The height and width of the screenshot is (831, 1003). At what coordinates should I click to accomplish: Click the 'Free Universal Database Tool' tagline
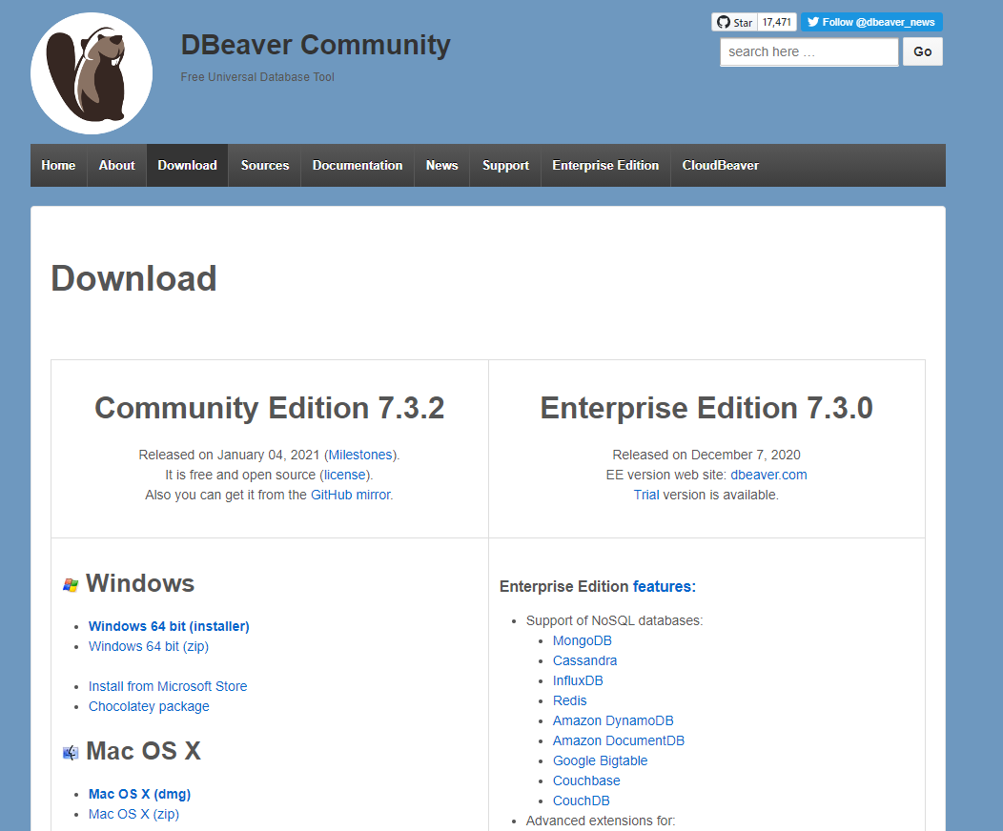coord(257,76)
